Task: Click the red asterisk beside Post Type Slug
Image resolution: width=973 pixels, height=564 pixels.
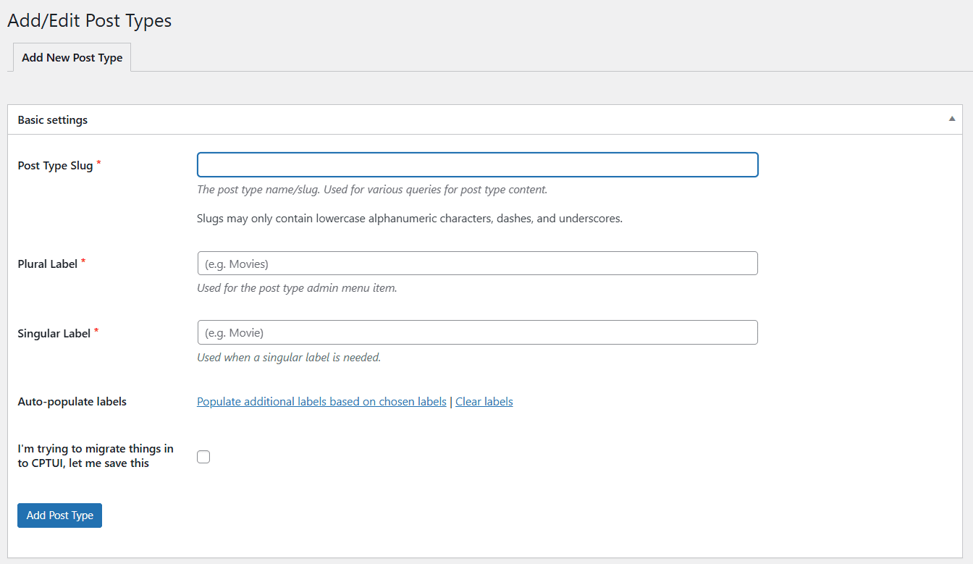Action: coord(98,161)
